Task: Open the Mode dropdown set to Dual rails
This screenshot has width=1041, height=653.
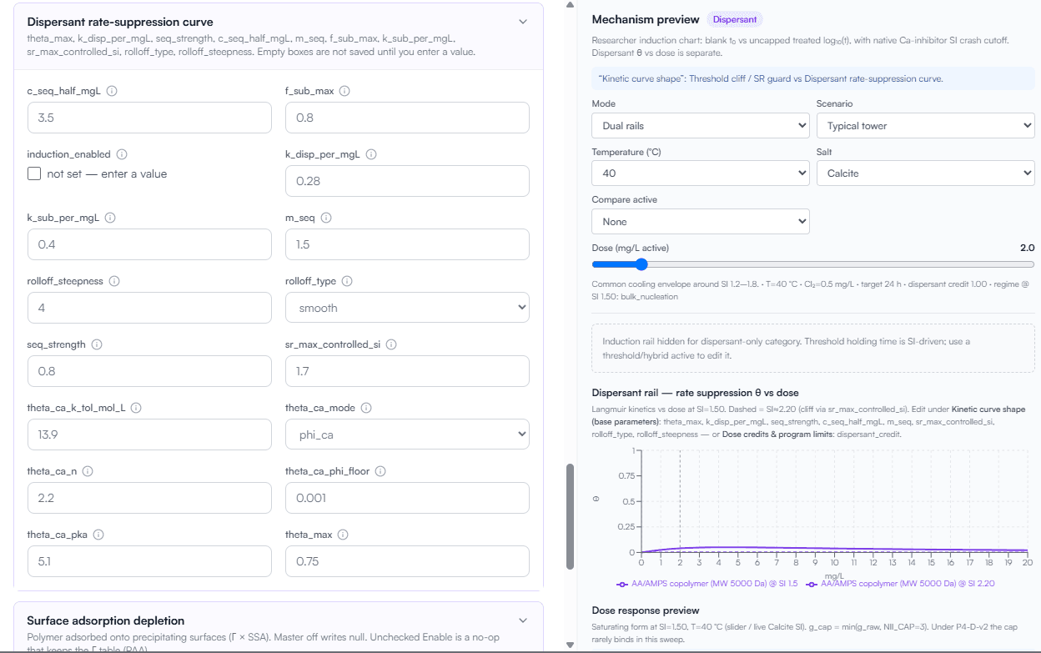Action: click(700, 126)
